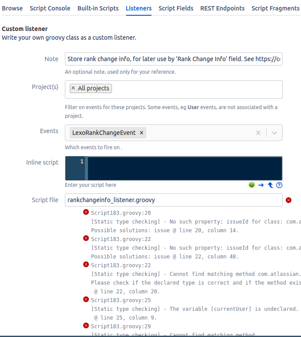The image size is (301, 337).
Task: Click the right arrow icon below inline script
Action: point(261,185)
